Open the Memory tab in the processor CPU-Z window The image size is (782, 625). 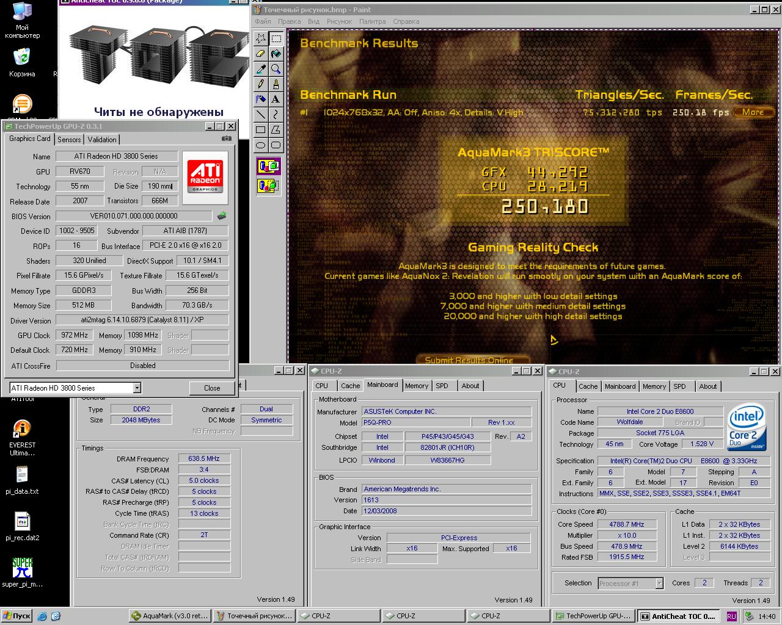pyautogui.click(x=654, y=386)
